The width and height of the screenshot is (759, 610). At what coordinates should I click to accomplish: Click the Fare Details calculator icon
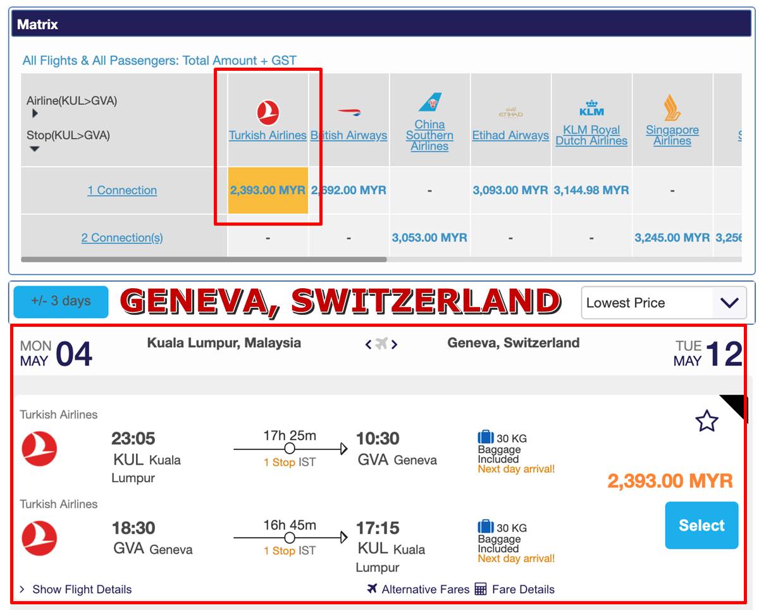(x=481, y=589)
